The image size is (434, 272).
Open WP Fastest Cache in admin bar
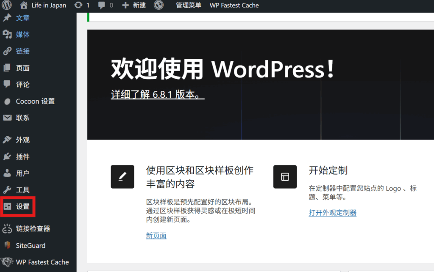[x=234, y=5]
